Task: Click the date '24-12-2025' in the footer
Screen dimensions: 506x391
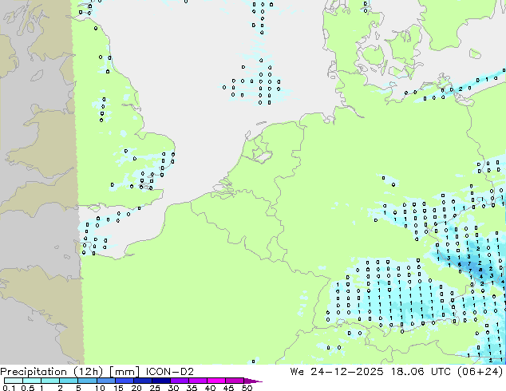Action: [x=347, y=372]
